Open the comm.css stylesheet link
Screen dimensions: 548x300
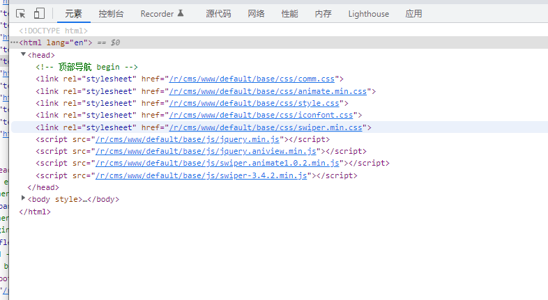click(254, 79)
